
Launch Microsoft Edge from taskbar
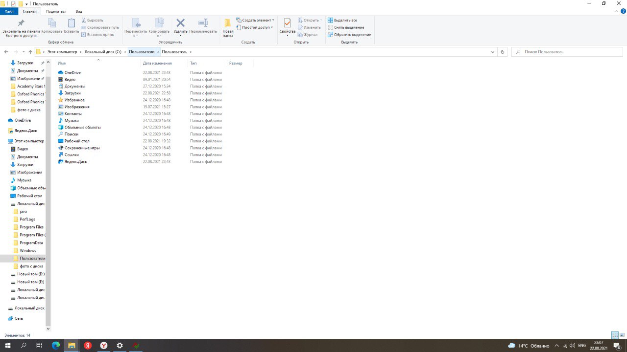click(x=55, y=345)
